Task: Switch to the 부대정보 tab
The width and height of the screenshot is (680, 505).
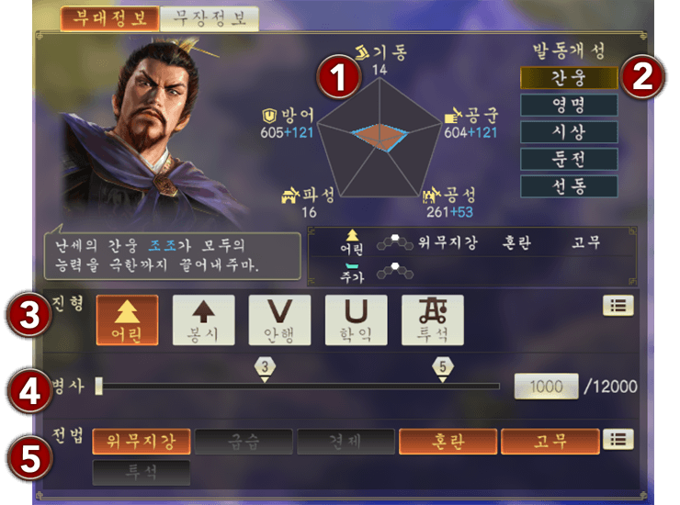Action: (x=110, y=18)
